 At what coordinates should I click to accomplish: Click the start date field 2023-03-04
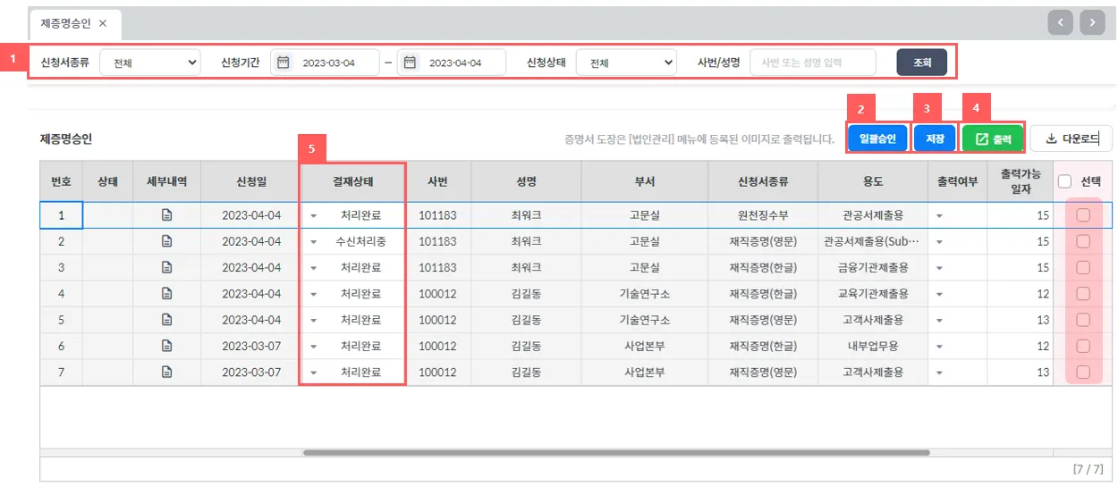(x=325, y=63)
